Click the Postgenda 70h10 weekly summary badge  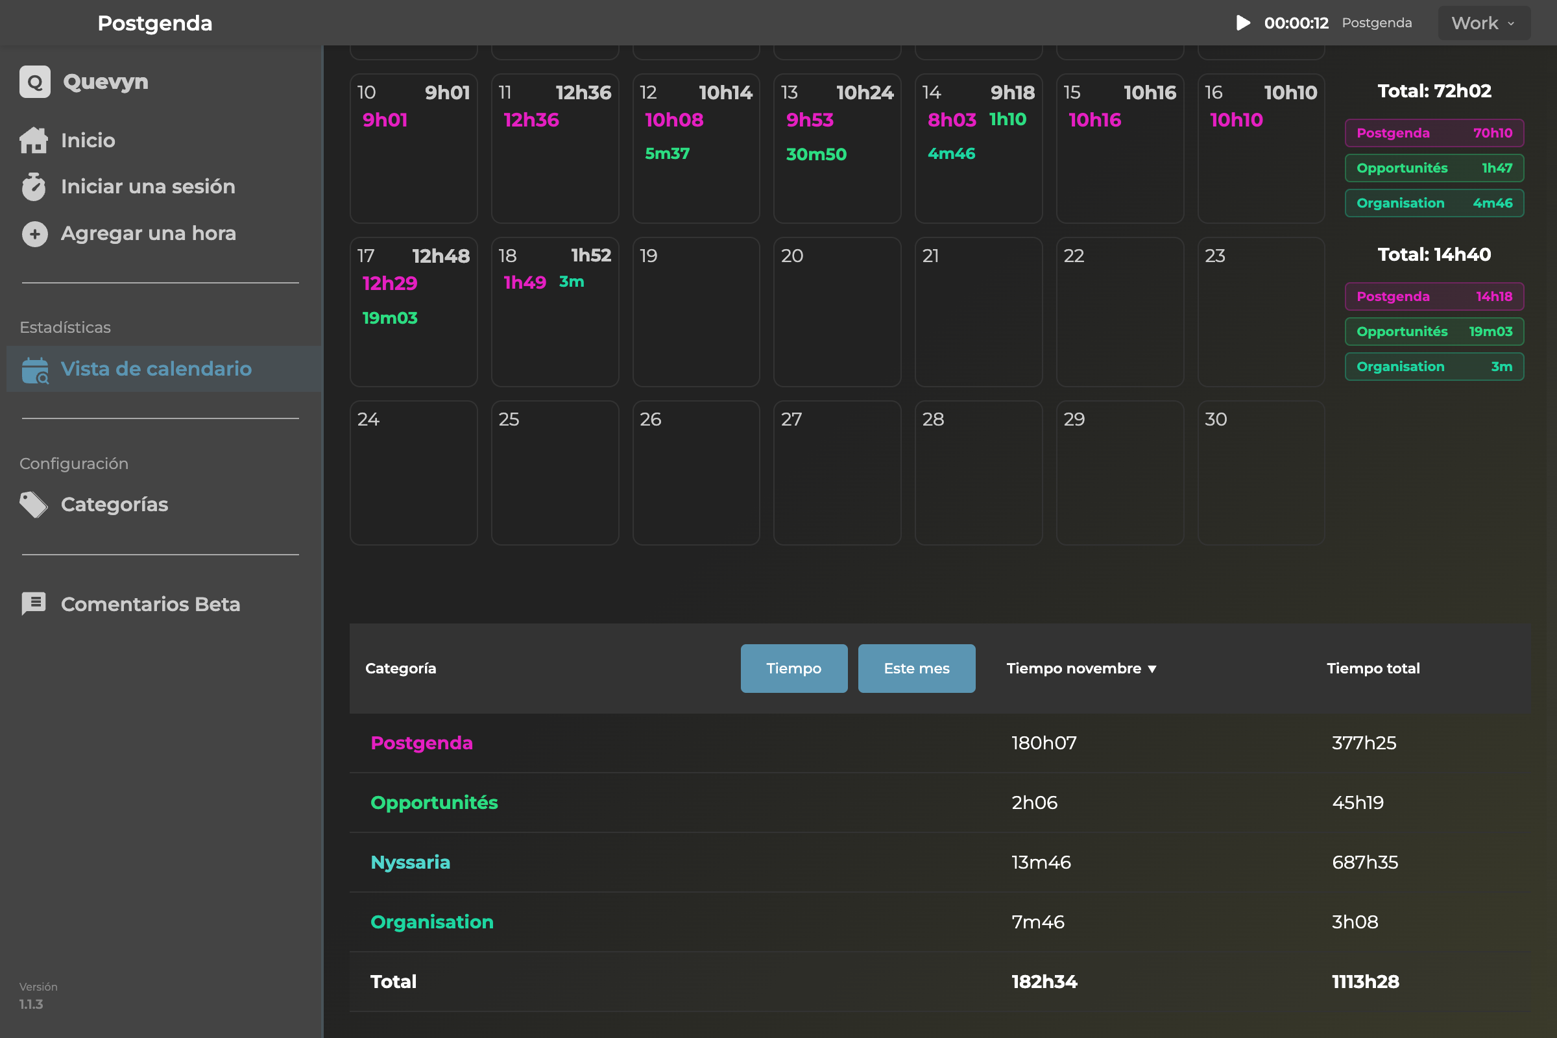(x=1434, y=133)
